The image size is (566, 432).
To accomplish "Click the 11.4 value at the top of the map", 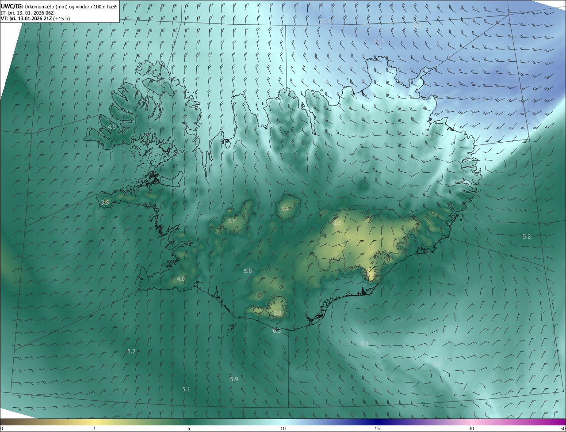I will [325, 21].
